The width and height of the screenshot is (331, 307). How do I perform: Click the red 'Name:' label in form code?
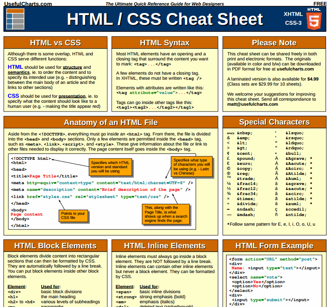point(238,268)
